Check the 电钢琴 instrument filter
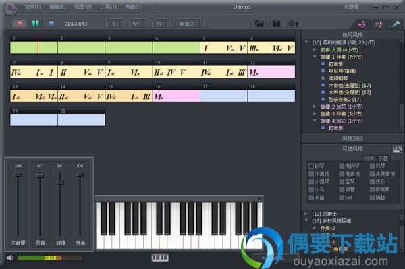This screenshot has height=269, width=405. 342,166
